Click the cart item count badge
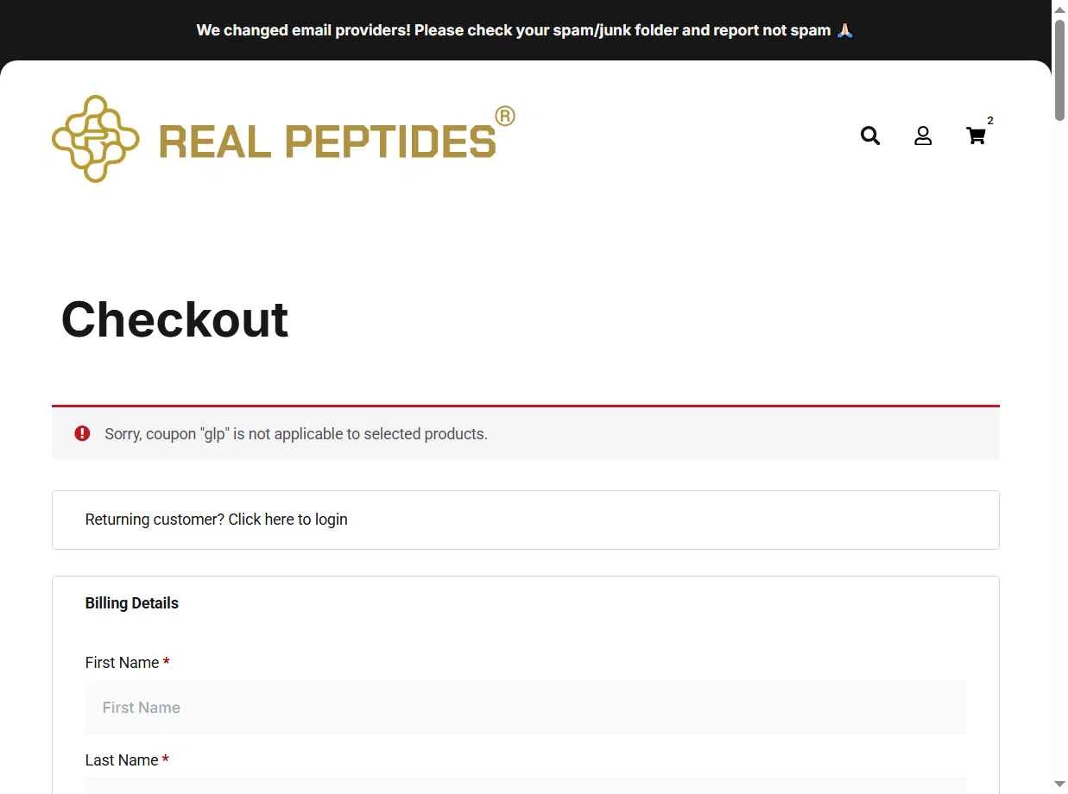Image resolution: width=1068 pixels, height=794 pixels. (990, 121)
